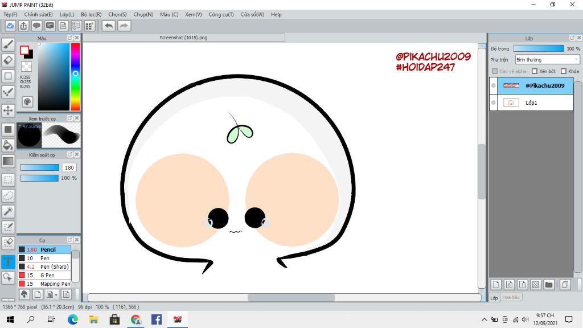Image resolution: width=583 pixels, height=328 pixels.
Task: Click the export/share toolbar icon
Action: [x=23, y=26]
